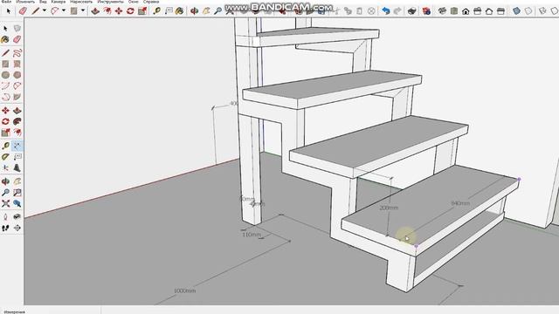Click the Paint Bucket in the top toolbar
559x314 pixels.
pos(179,11)
